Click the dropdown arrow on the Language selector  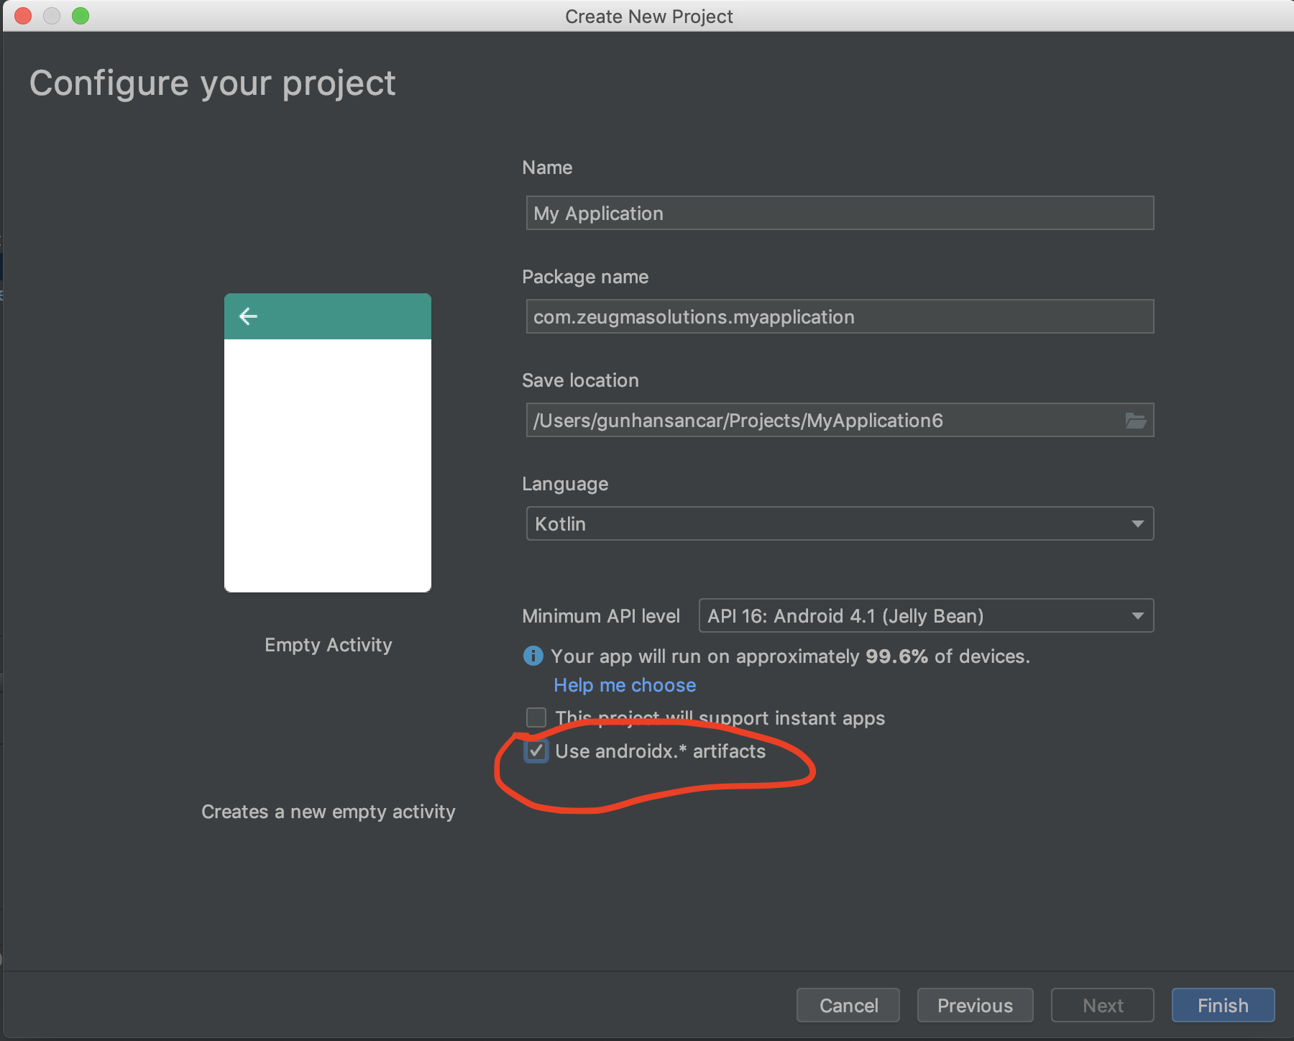pyautogui.click(x=1138, y=523)
